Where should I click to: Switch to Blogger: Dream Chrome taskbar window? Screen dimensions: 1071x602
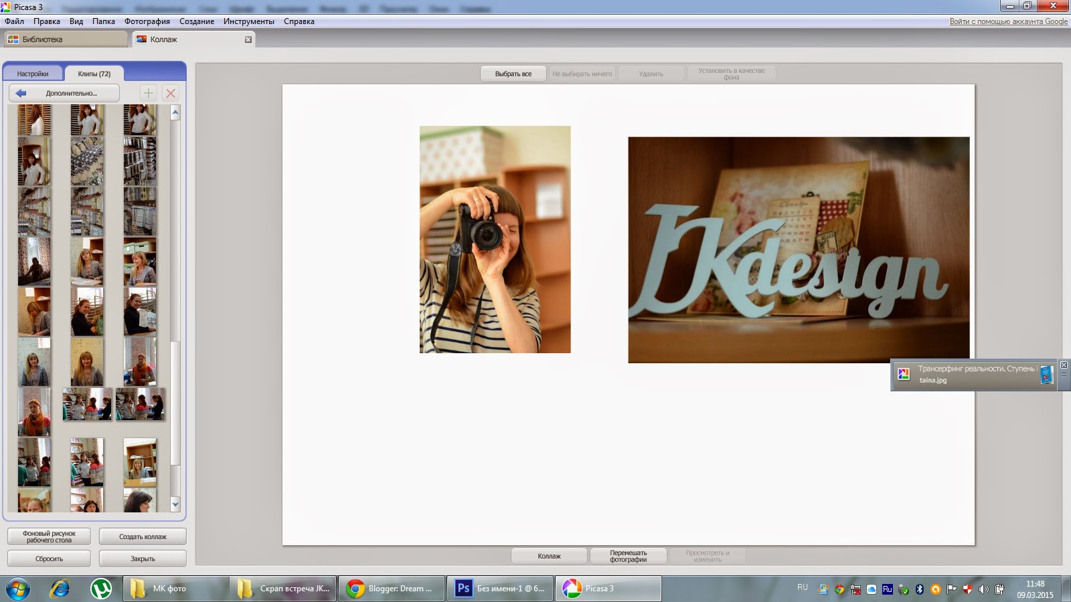pyautogui.click(x=391, y=589)
